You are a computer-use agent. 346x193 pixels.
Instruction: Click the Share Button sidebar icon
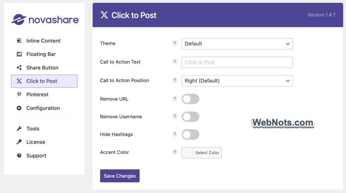(x=19, y=68)
